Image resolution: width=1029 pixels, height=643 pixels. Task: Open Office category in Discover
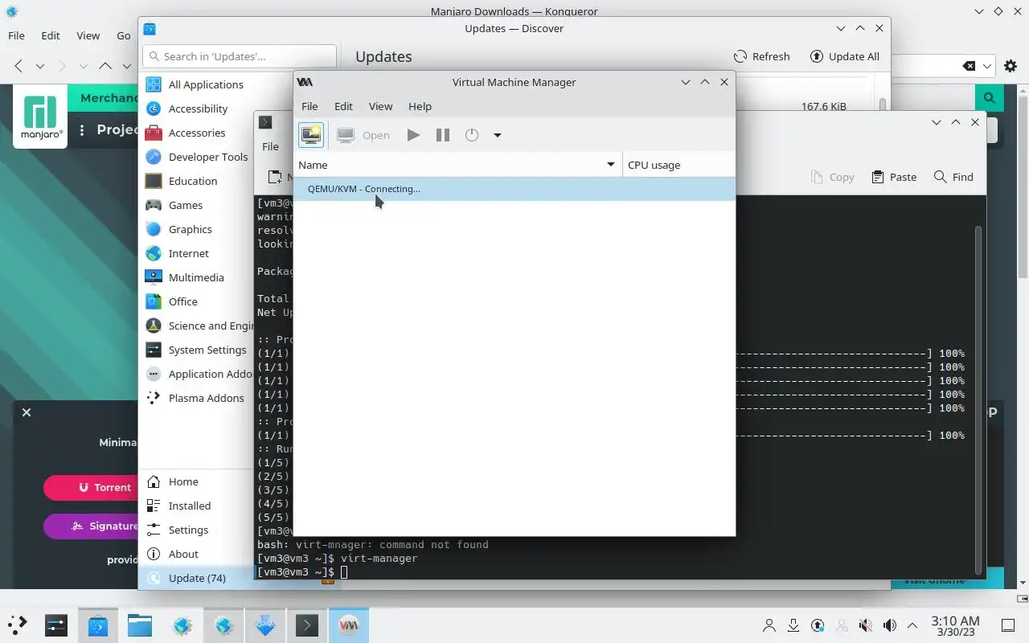196,301
